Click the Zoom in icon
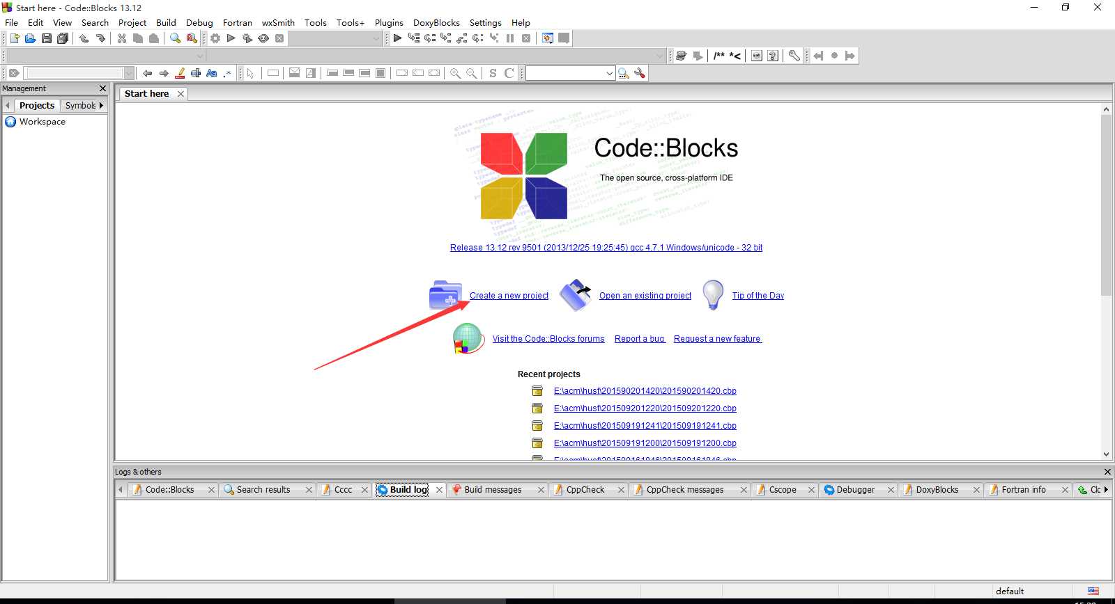This screenshot has height=604, width=1115. point(455,73)
